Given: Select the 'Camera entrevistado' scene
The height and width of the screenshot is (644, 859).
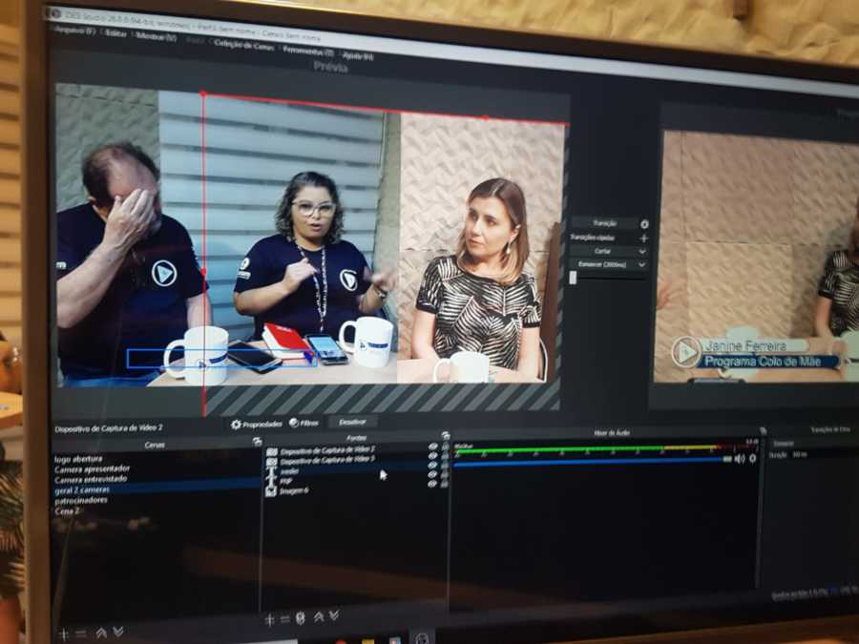Looking at the screenshot, I should [91, 479].
